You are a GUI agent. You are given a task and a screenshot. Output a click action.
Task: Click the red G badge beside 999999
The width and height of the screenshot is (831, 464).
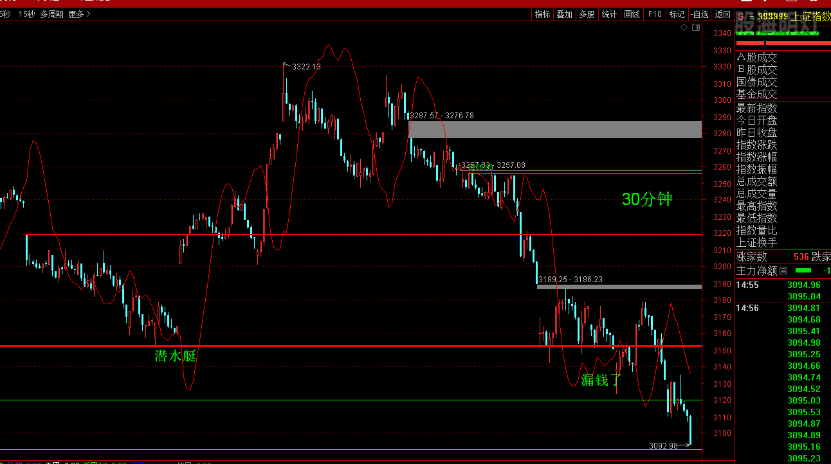point(742,17)
